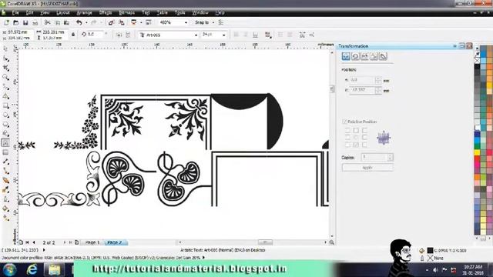Open Windows Start menu
The width and height of the screenshot is (493, 277).
[x=9, y=269]
